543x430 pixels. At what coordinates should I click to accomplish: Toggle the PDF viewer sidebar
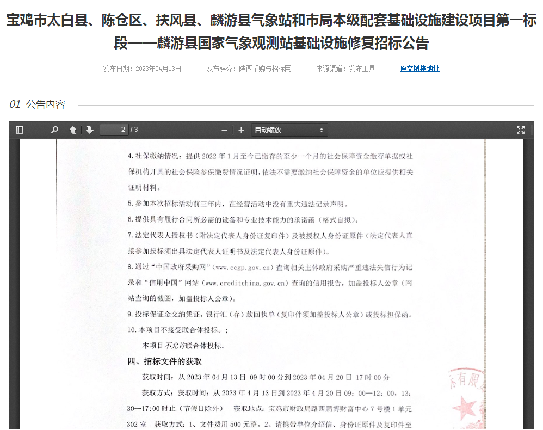coord(20,130)
